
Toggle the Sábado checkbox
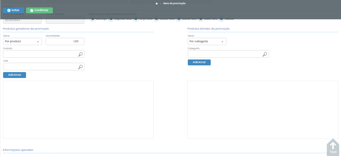coord(221,19)
